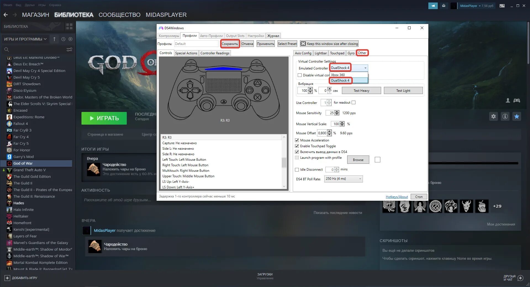The width and height of the screenshot is (530, 287).
Task: Toggle library grid view icon
Action: coord(69,26)
